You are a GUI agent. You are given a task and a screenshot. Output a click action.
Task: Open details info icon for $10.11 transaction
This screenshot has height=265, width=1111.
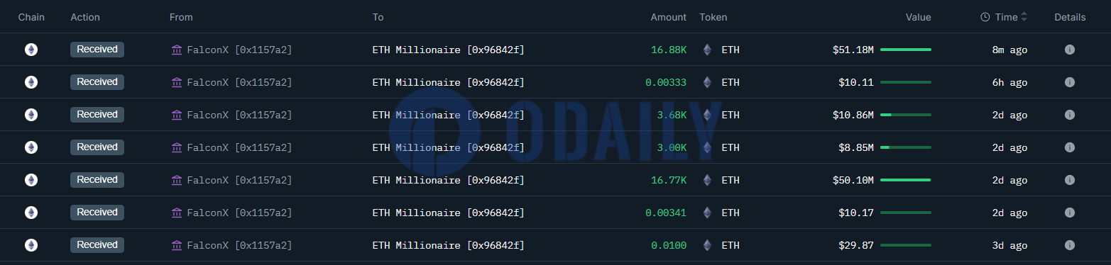1070,82
